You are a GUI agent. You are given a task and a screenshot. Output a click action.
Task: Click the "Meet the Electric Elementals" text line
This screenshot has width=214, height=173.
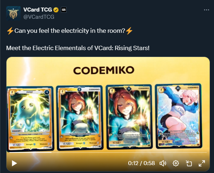[x=78, y=48]
